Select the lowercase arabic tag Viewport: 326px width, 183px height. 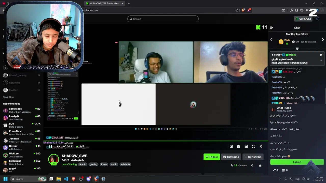[x=114, y=164]
